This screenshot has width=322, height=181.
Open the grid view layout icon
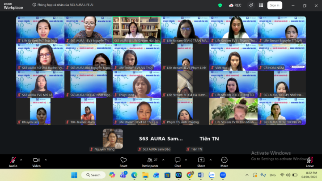[x=261, y=5]
